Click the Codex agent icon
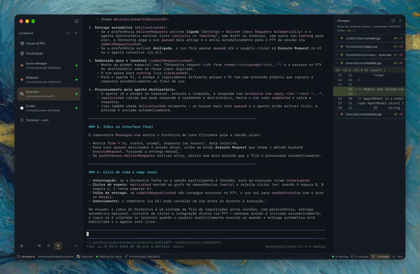The image size is (420, 274). (x=22, y=108)
